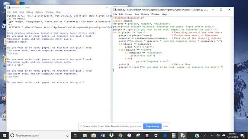Launch Word from the taskbar
The height and width of the screenshot is (139, 248).
click(102, 136)
